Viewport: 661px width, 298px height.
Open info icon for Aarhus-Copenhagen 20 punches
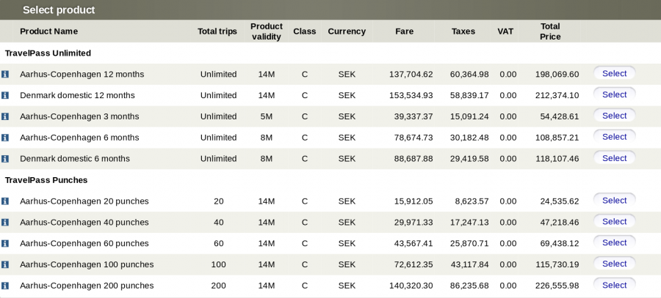point(5,201)
